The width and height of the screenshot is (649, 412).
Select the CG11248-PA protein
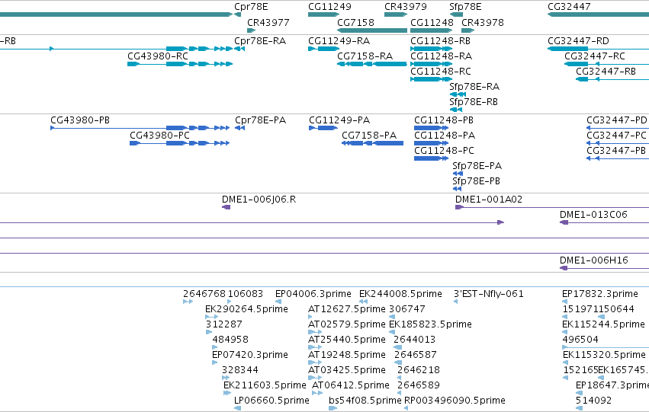431,143
